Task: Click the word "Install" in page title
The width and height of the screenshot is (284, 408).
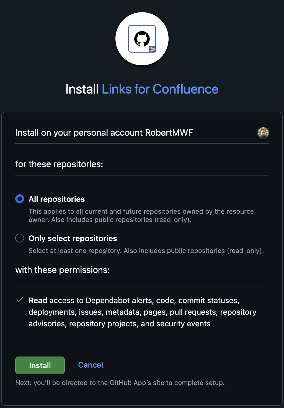Action: [x=82, y=89]
